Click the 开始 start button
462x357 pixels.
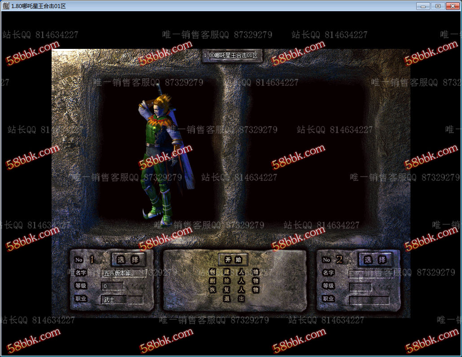click(233, 260)
